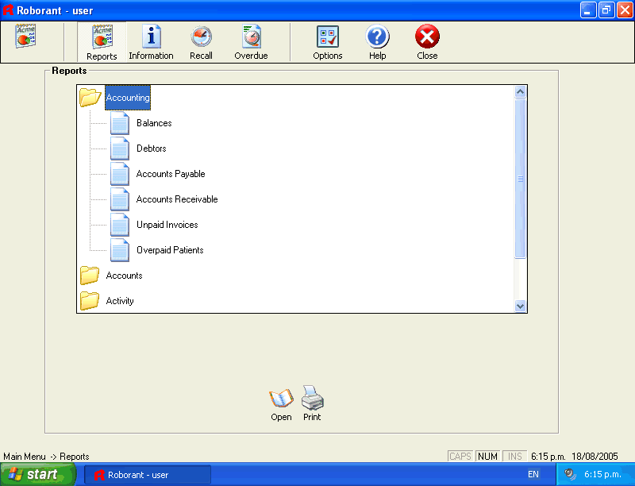Select the Overpaid Patients report text
The width and height of the screenshot is (635, 486).
coord(170,250)
